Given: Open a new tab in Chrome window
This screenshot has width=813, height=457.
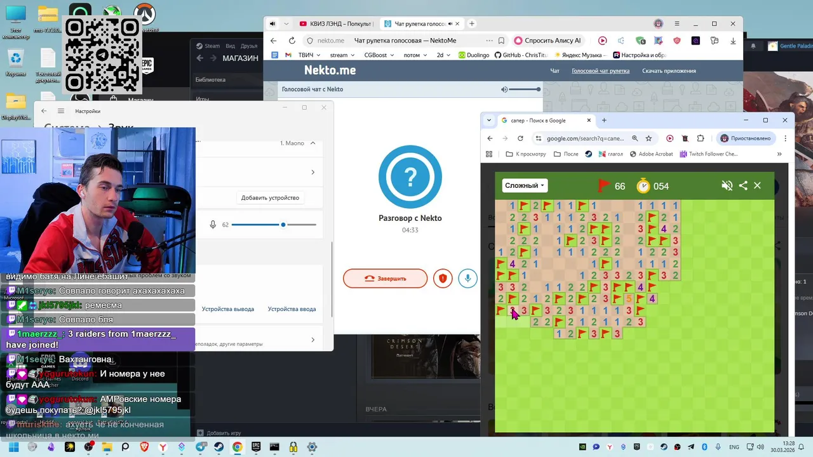Looking at the screenshot, I should pyautogui.click(x=604, y=120).
